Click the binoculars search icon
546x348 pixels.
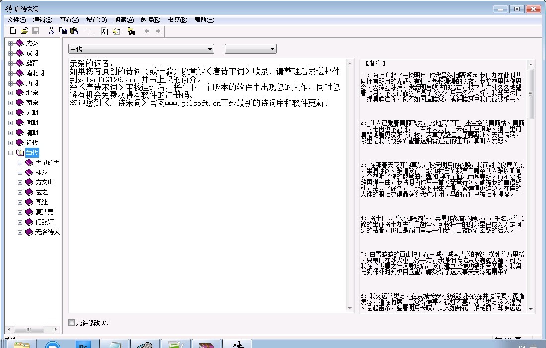pos(131,31)
